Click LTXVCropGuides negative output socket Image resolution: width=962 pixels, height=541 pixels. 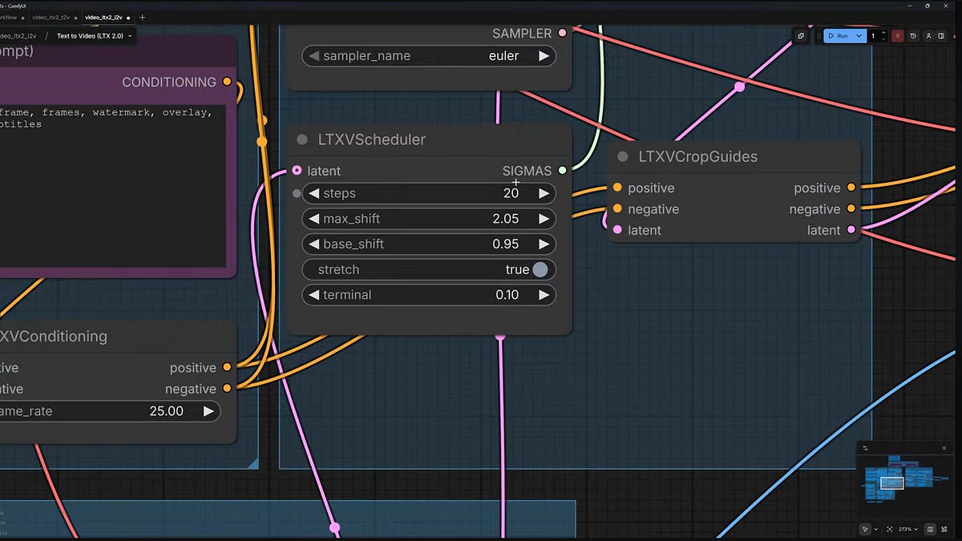(851, 208)
